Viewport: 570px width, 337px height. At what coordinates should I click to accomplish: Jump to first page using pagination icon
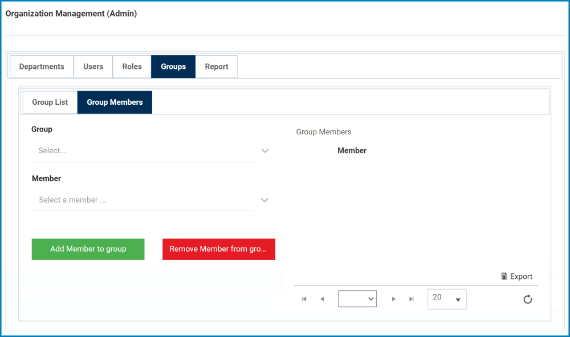[304, 298]
